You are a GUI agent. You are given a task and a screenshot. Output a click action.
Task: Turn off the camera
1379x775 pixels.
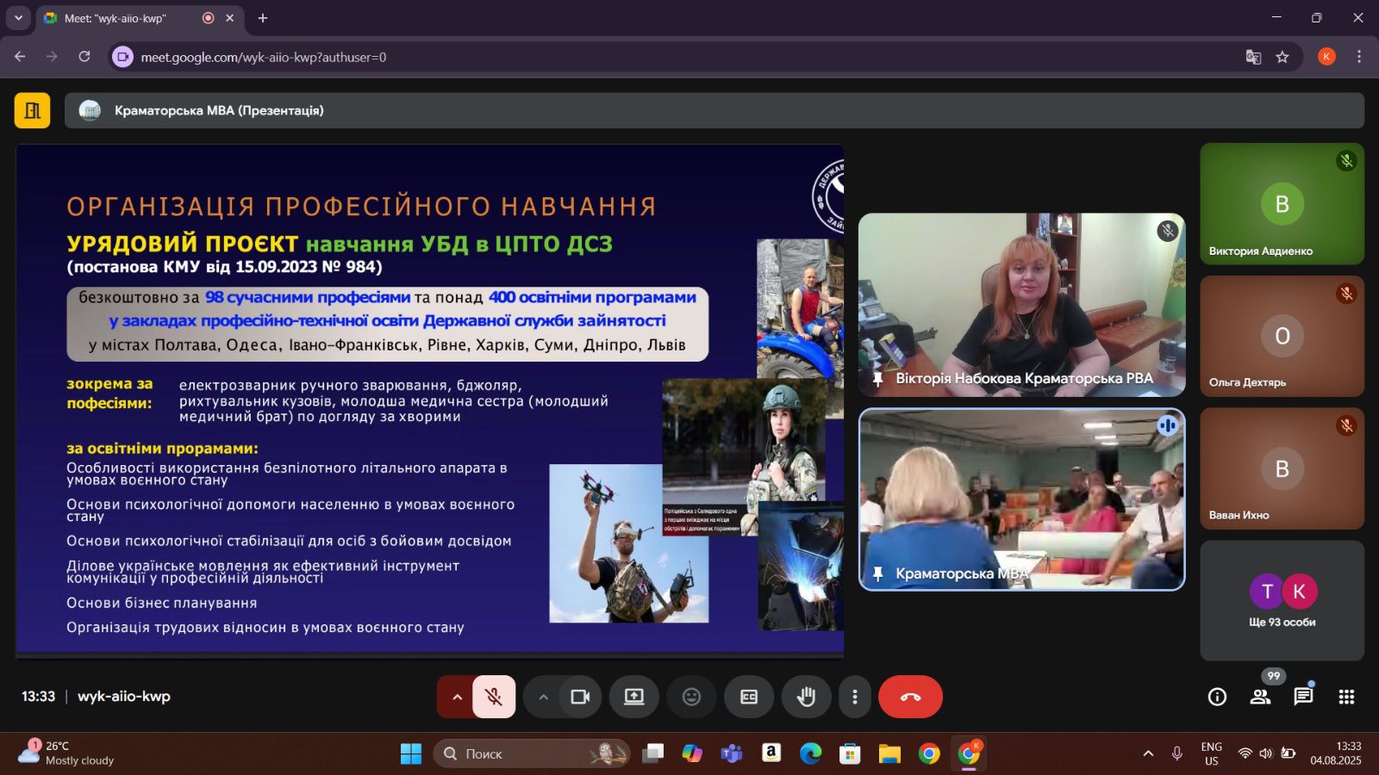580,697
